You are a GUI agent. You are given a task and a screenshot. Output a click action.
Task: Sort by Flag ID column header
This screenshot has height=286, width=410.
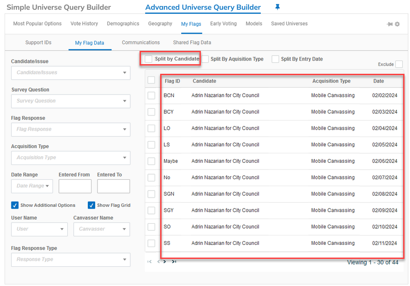pos(173,81)
